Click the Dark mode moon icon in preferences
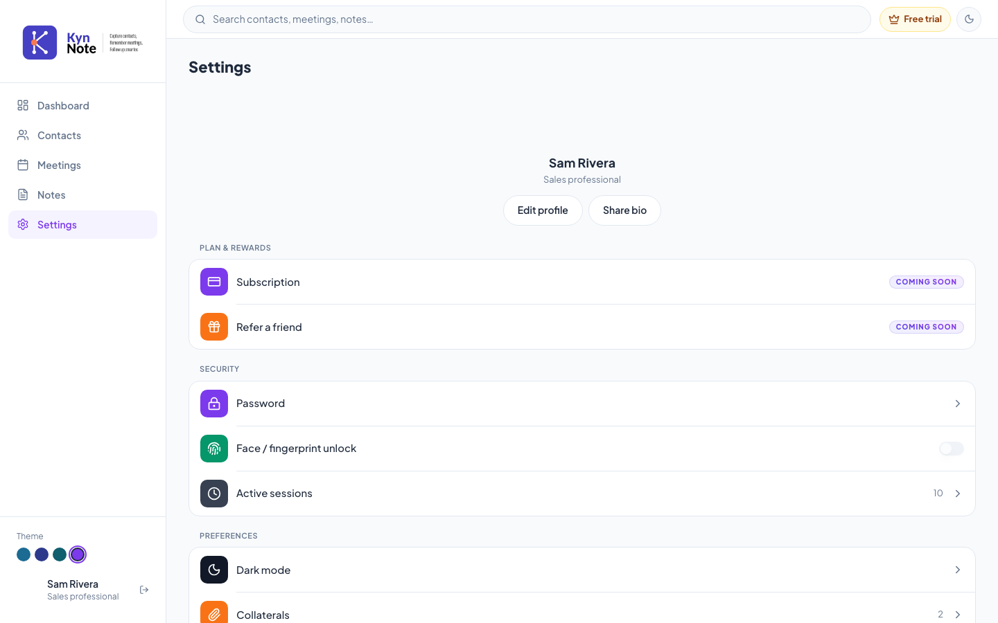Viewport: 998px width, 623px height. coord(214,570)
